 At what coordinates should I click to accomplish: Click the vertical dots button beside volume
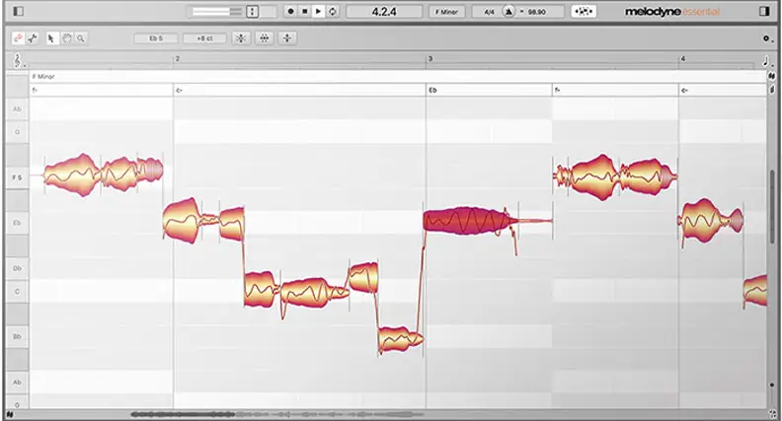(253, 12)
